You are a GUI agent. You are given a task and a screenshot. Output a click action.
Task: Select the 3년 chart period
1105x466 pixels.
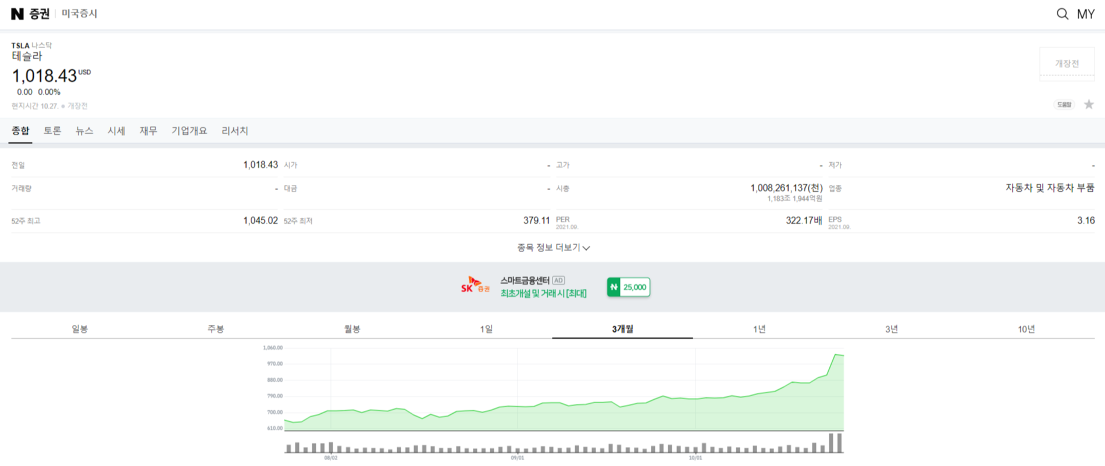click(x=892, y=329)
